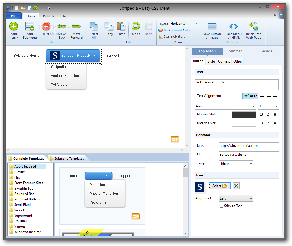Viewport: 292px width, 246px height.
Task: Click the Add Item ribbon icon
Action: 14,26
